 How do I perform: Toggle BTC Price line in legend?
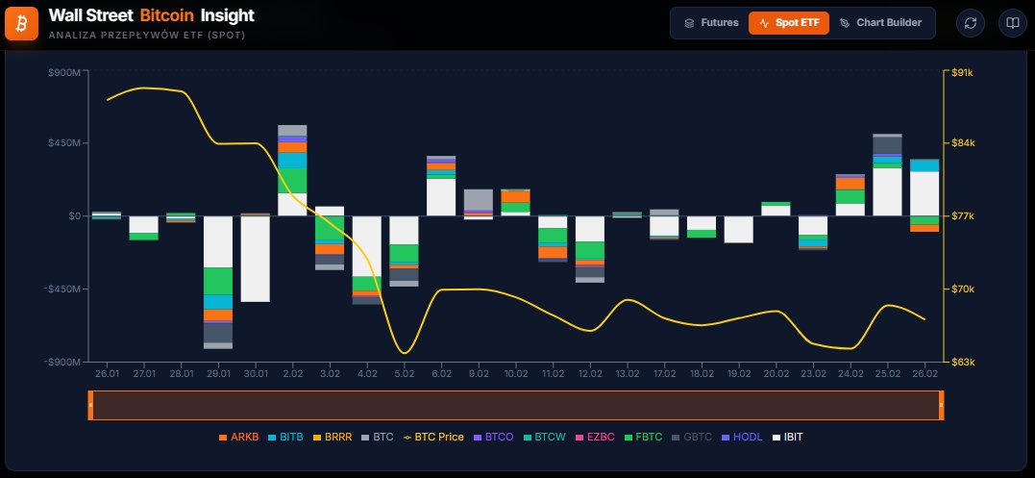coord(433,437)
